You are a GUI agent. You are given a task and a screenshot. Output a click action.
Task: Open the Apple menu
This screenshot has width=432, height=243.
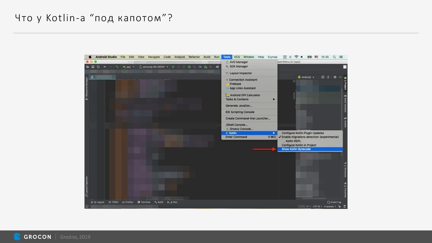(x=90, y=57)
